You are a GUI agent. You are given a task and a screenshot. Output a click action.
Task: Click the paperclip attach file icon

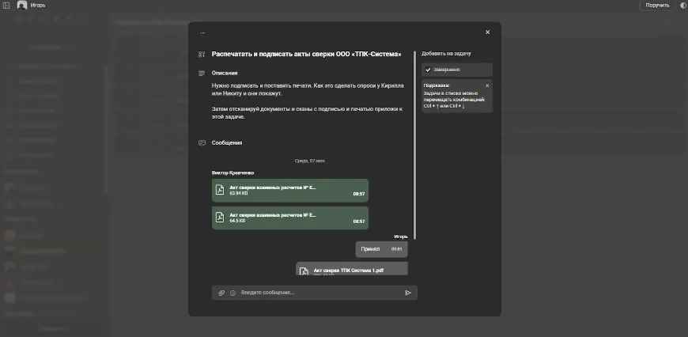pos(221,293)
